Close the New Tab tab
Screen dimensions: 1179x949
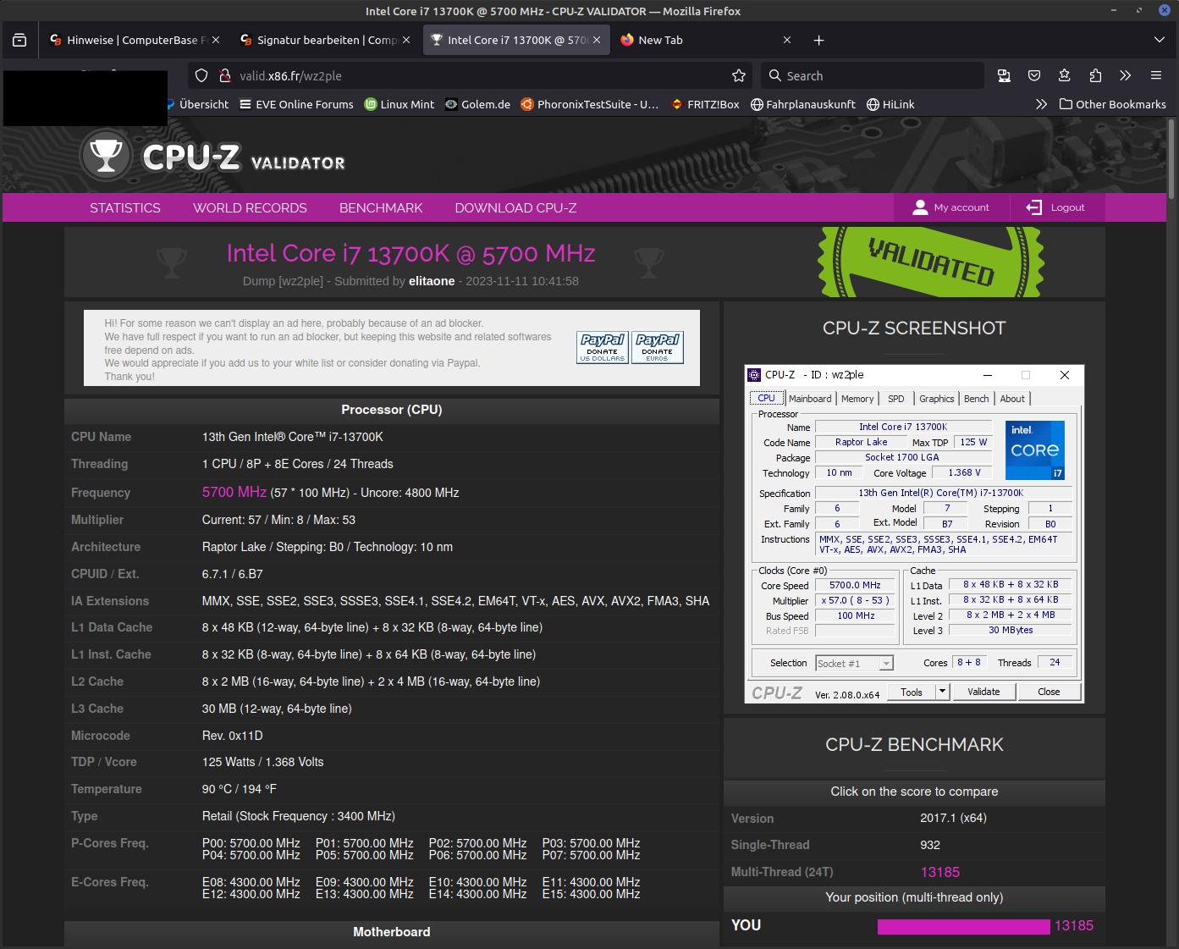787,40
